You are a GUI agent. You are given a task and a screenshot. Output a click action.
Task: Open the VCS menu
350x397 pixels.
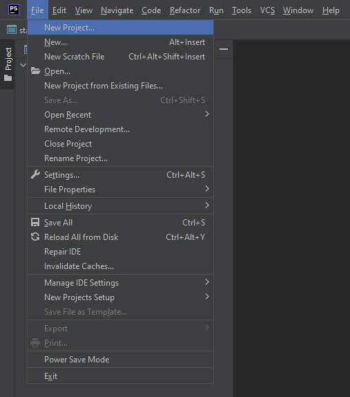point(267,10)
